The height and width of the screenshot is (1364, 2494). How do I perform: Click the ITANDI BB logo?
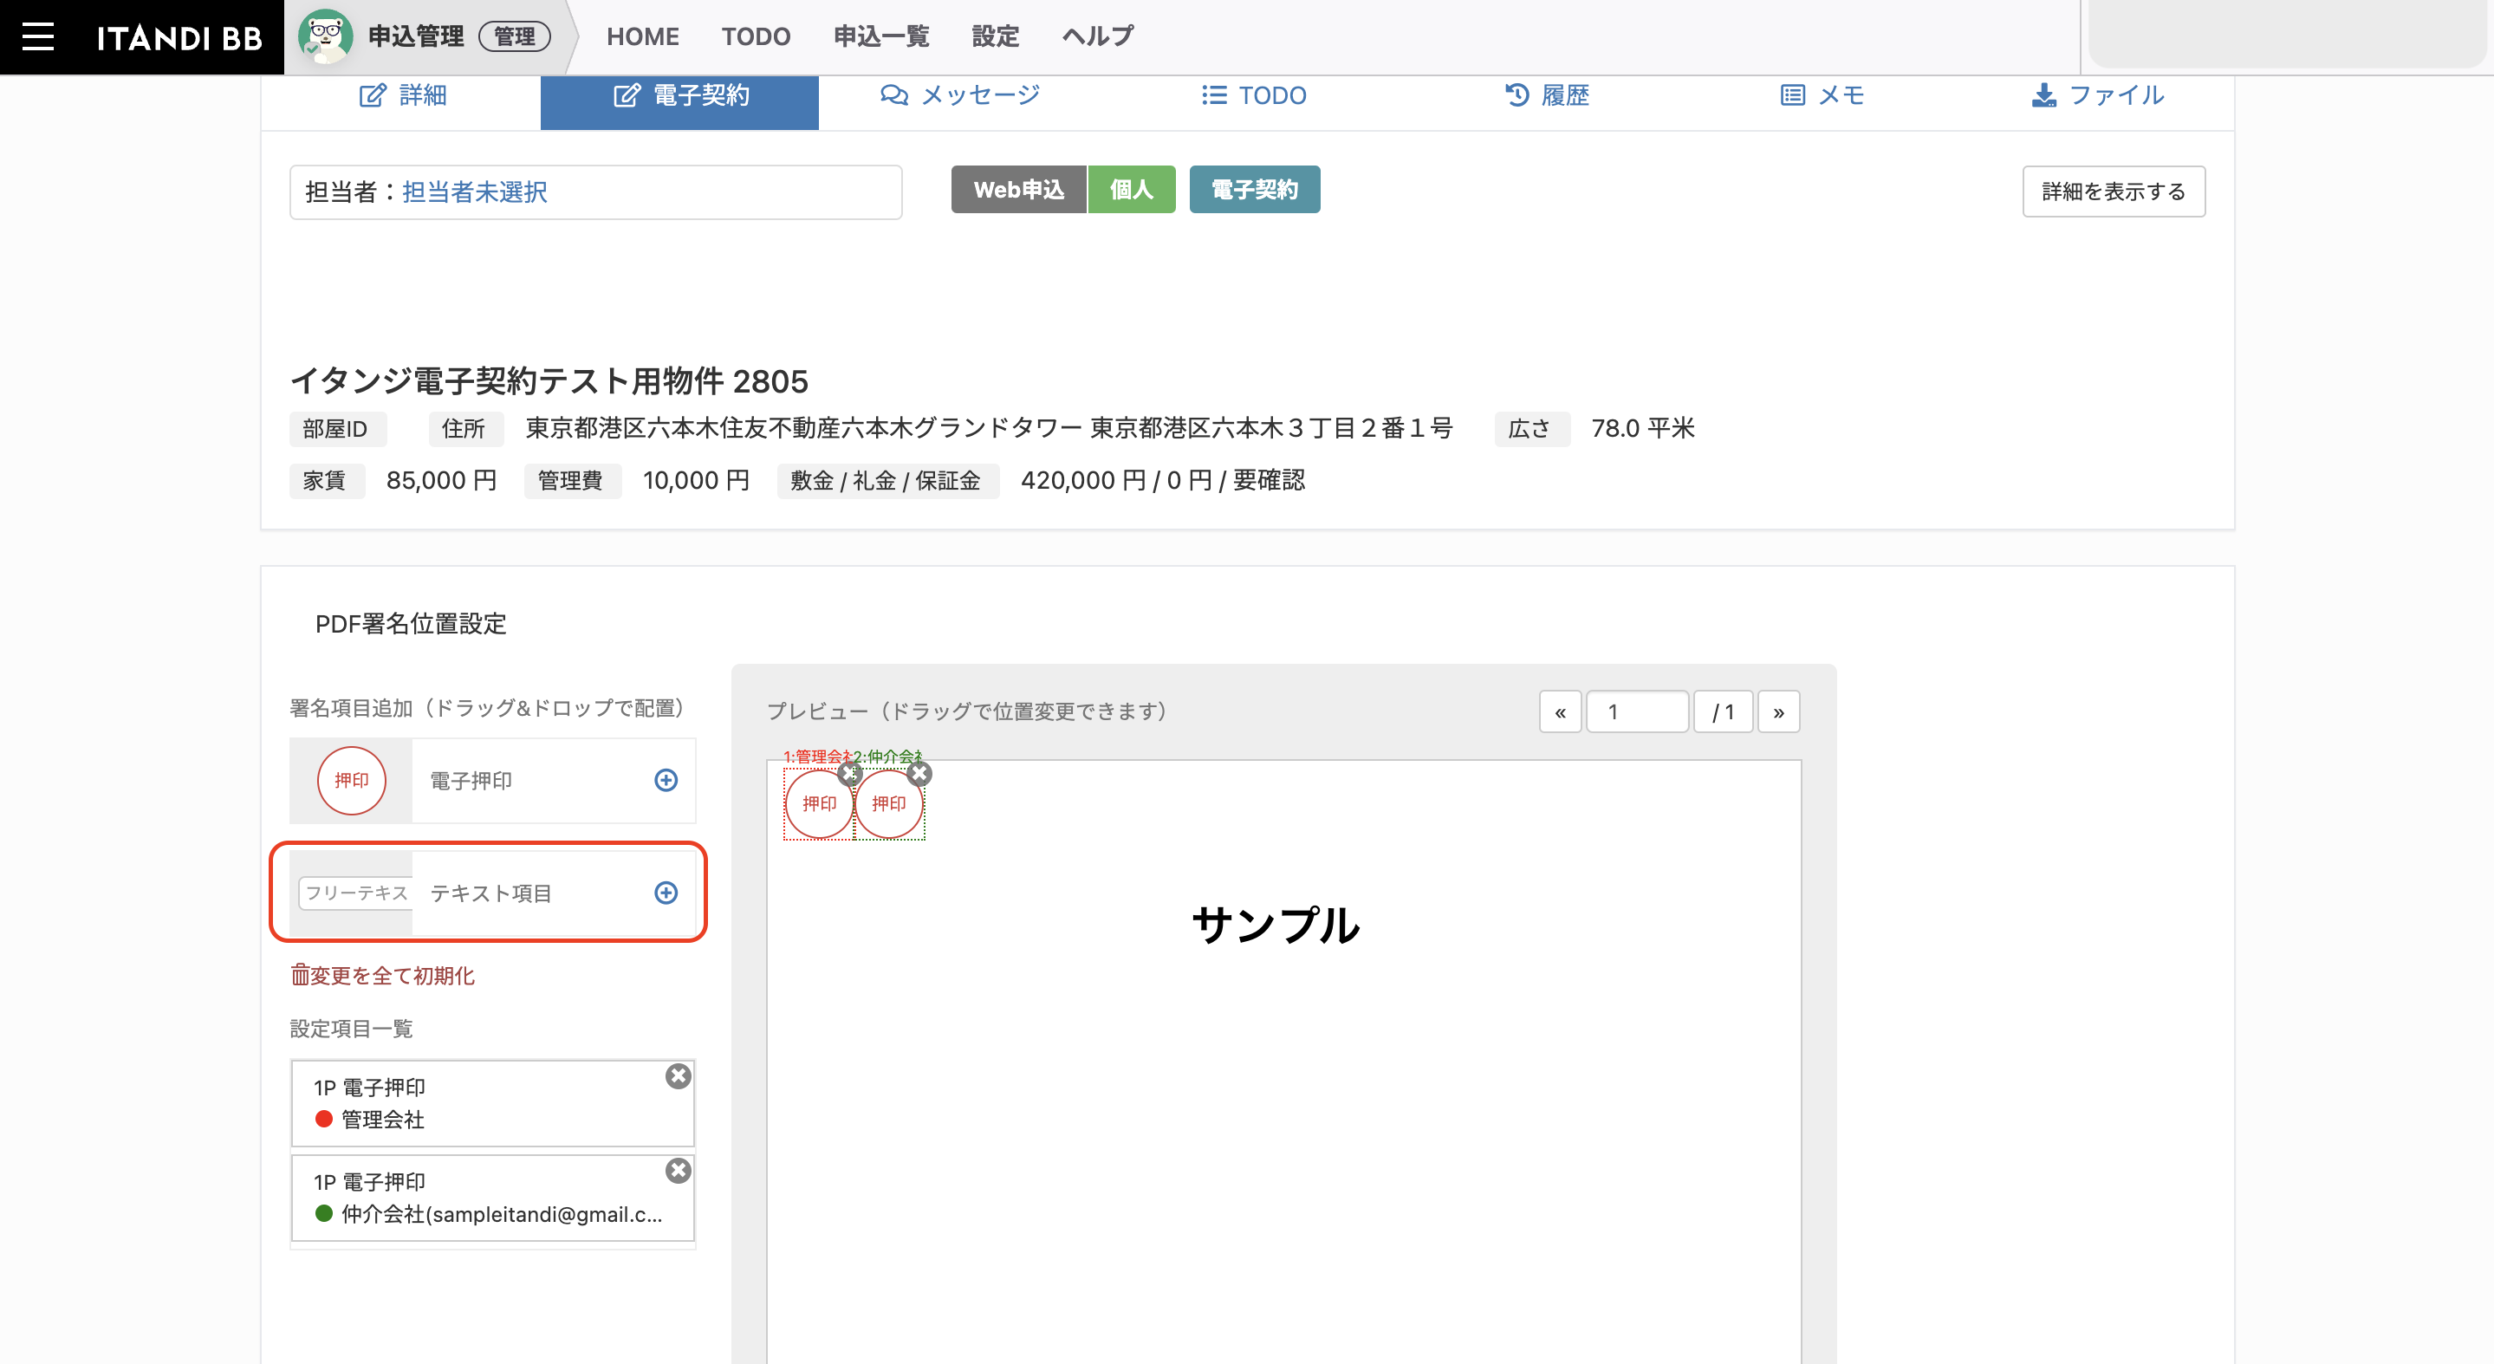179,38
